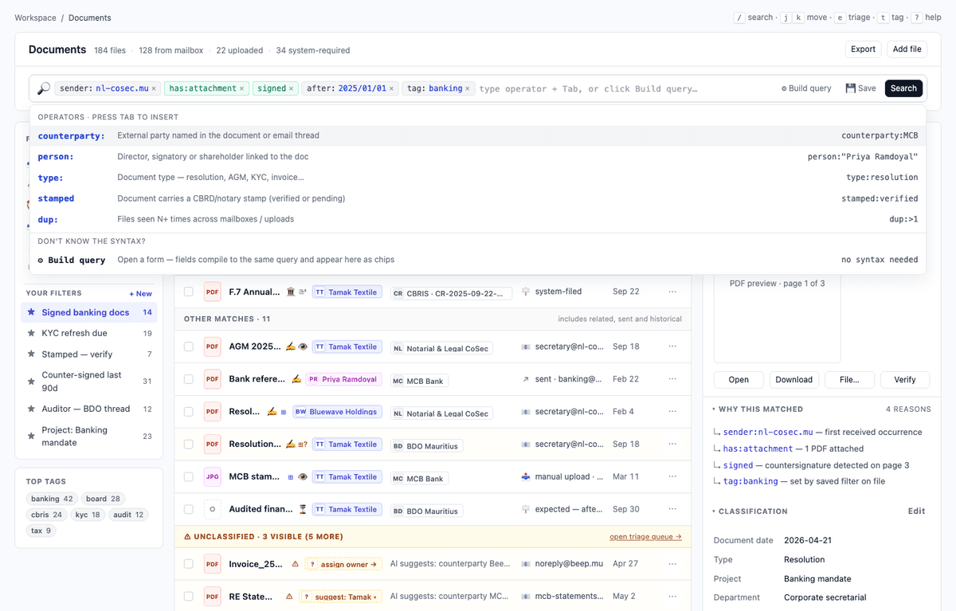Image resolution: width=956 pixels, height=611 pixels.
Task: Click hourglass icon on Audited financials row
Action: pos(302,509)
